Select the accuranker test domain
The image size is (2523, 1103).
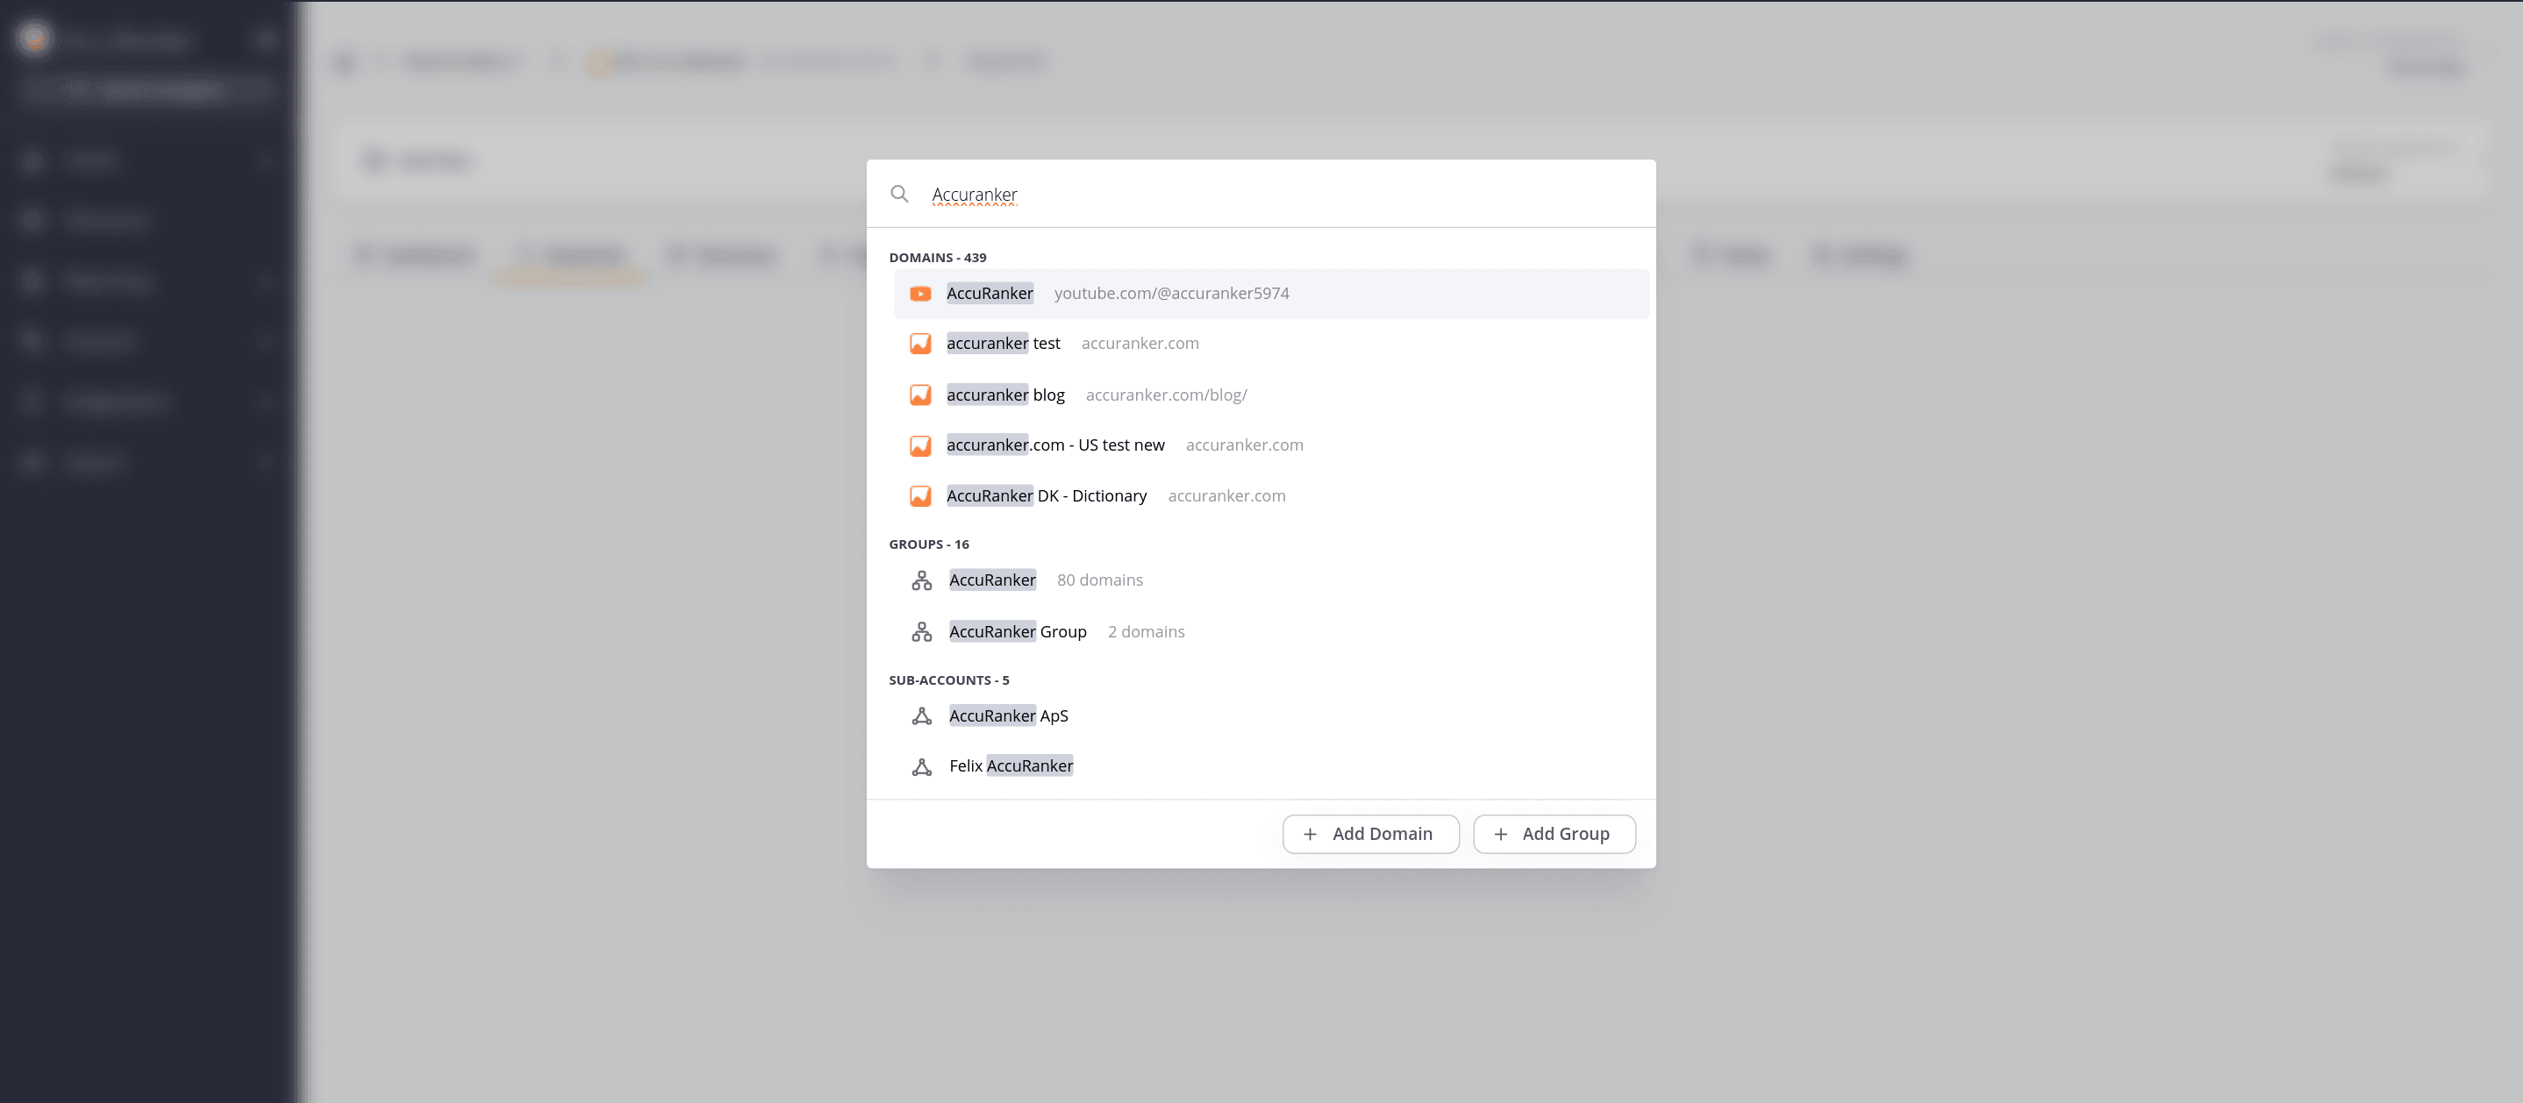[x=1270, y=344]
